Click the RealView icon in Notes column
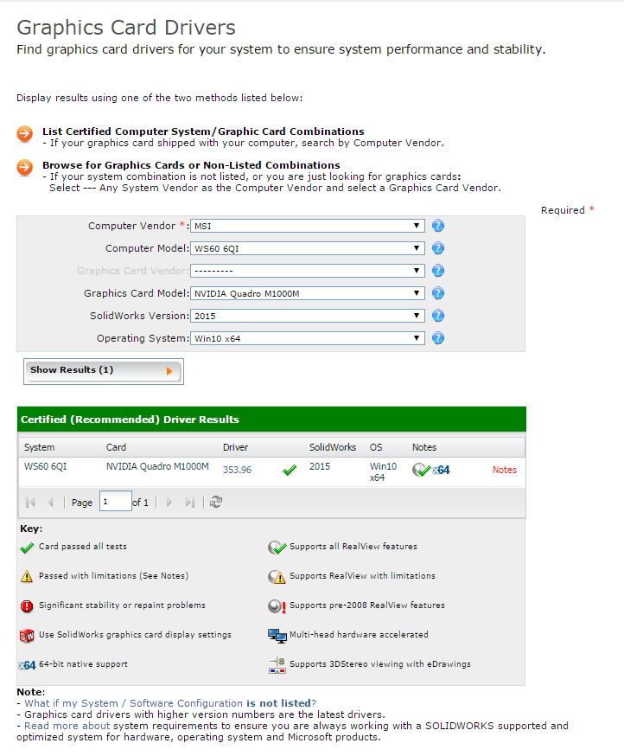The width and height of the screenshot is (624, 756). pyautogui.click(x=421, y=470)
